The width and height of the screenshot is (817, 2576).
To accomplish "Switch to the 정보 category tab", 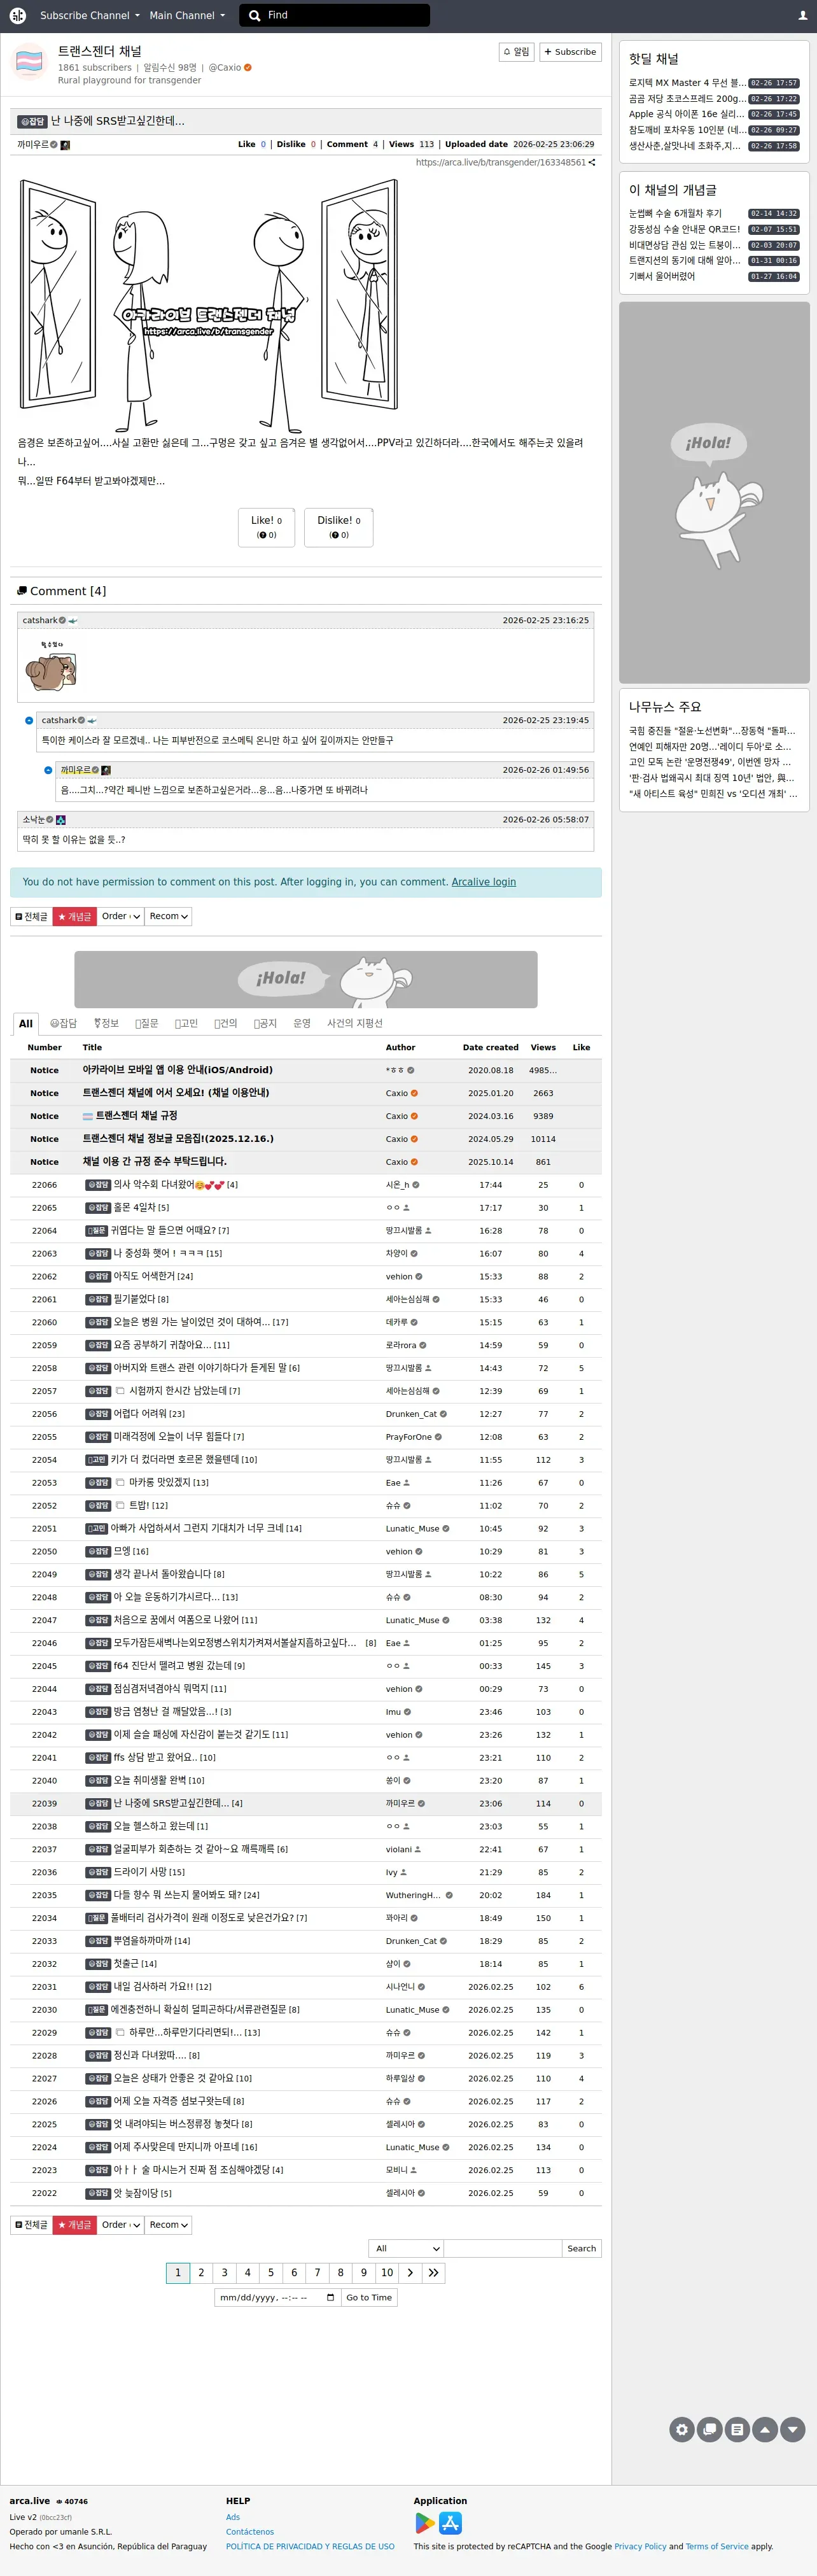I will 106,1023.
